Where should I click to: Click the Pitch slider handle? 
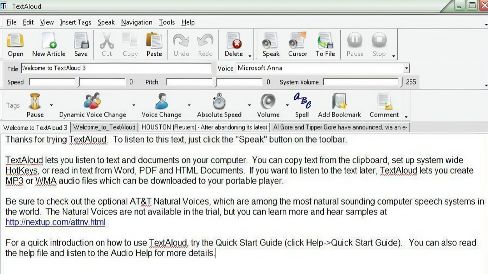pos(215,82)
